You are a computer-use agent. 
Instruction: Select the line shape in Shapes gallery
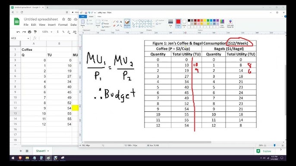point(134,21)
